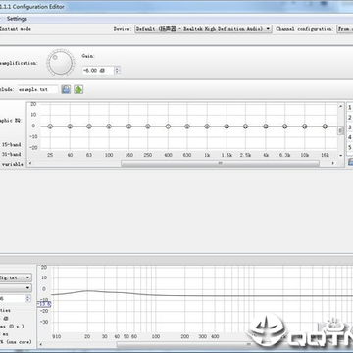Select row 4 in the EQ band table

350,137
